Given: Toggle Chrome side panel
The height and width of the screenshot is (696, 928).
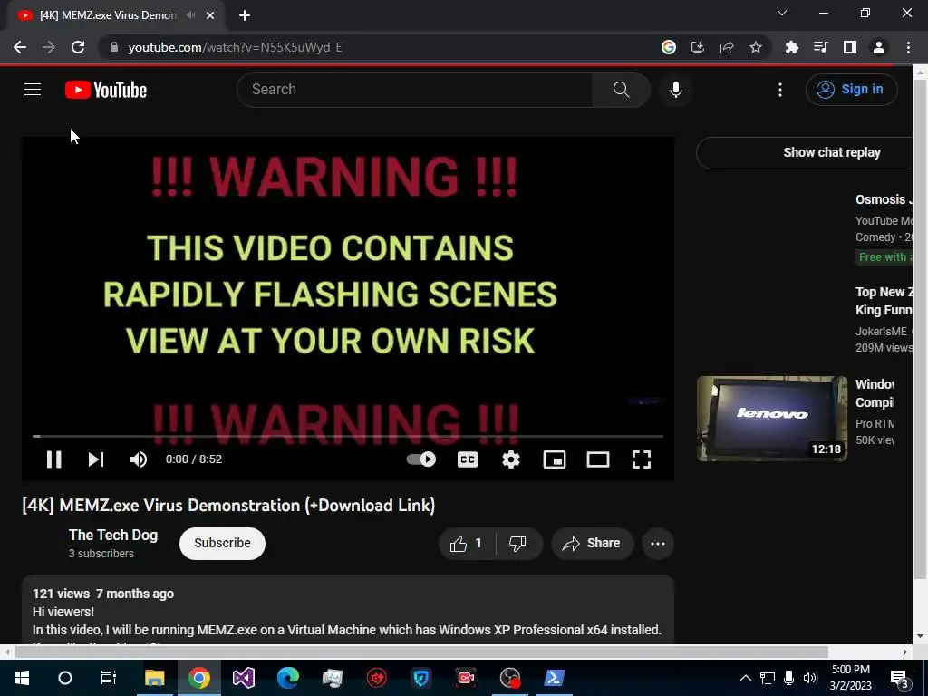Looking at the screenshot, I should [x=850, y=47].
